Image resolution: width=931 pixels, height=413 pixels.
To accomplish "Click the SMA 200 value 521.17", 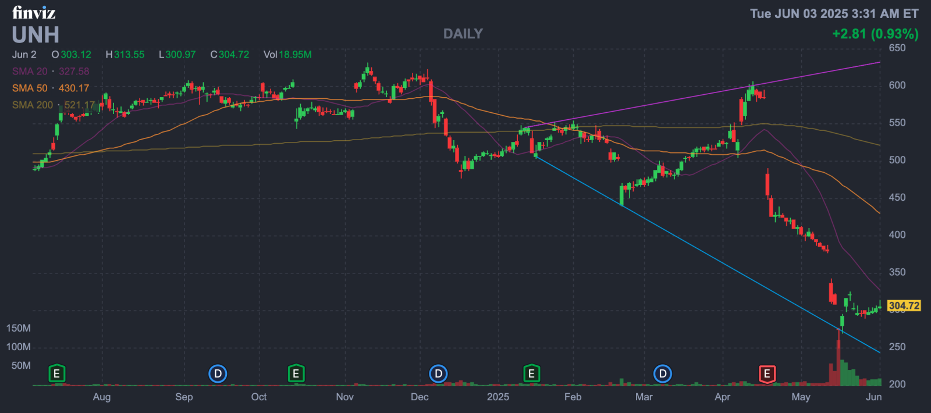I will [80, 105].
